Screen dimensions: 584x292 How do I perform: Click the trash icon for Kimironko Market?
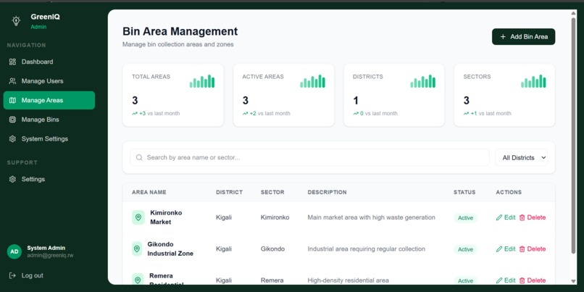522,217
